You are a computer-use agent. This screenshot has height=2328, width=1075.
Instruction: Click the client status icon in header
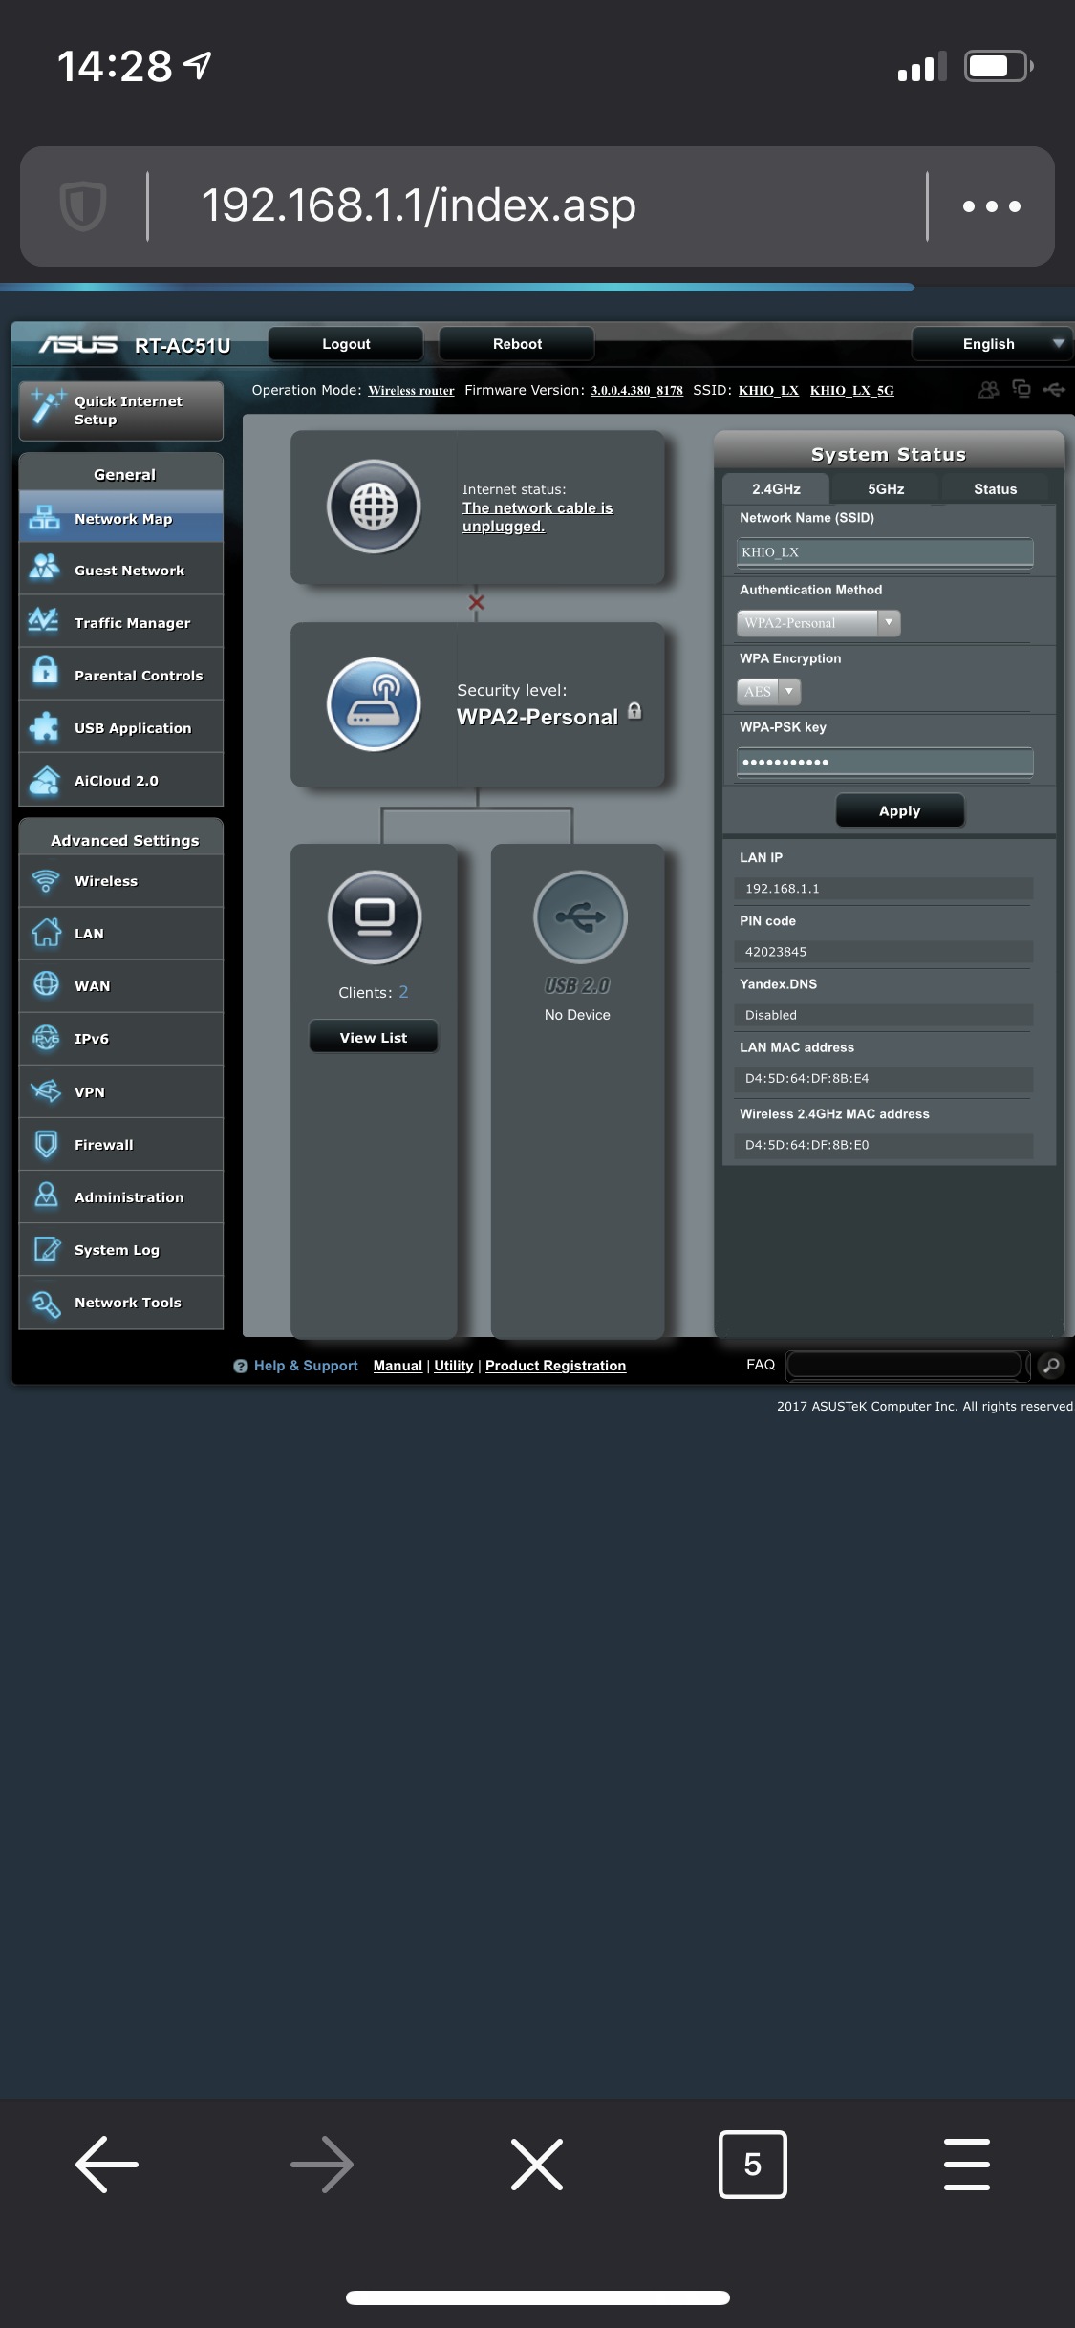click(x=1021, y=389)
